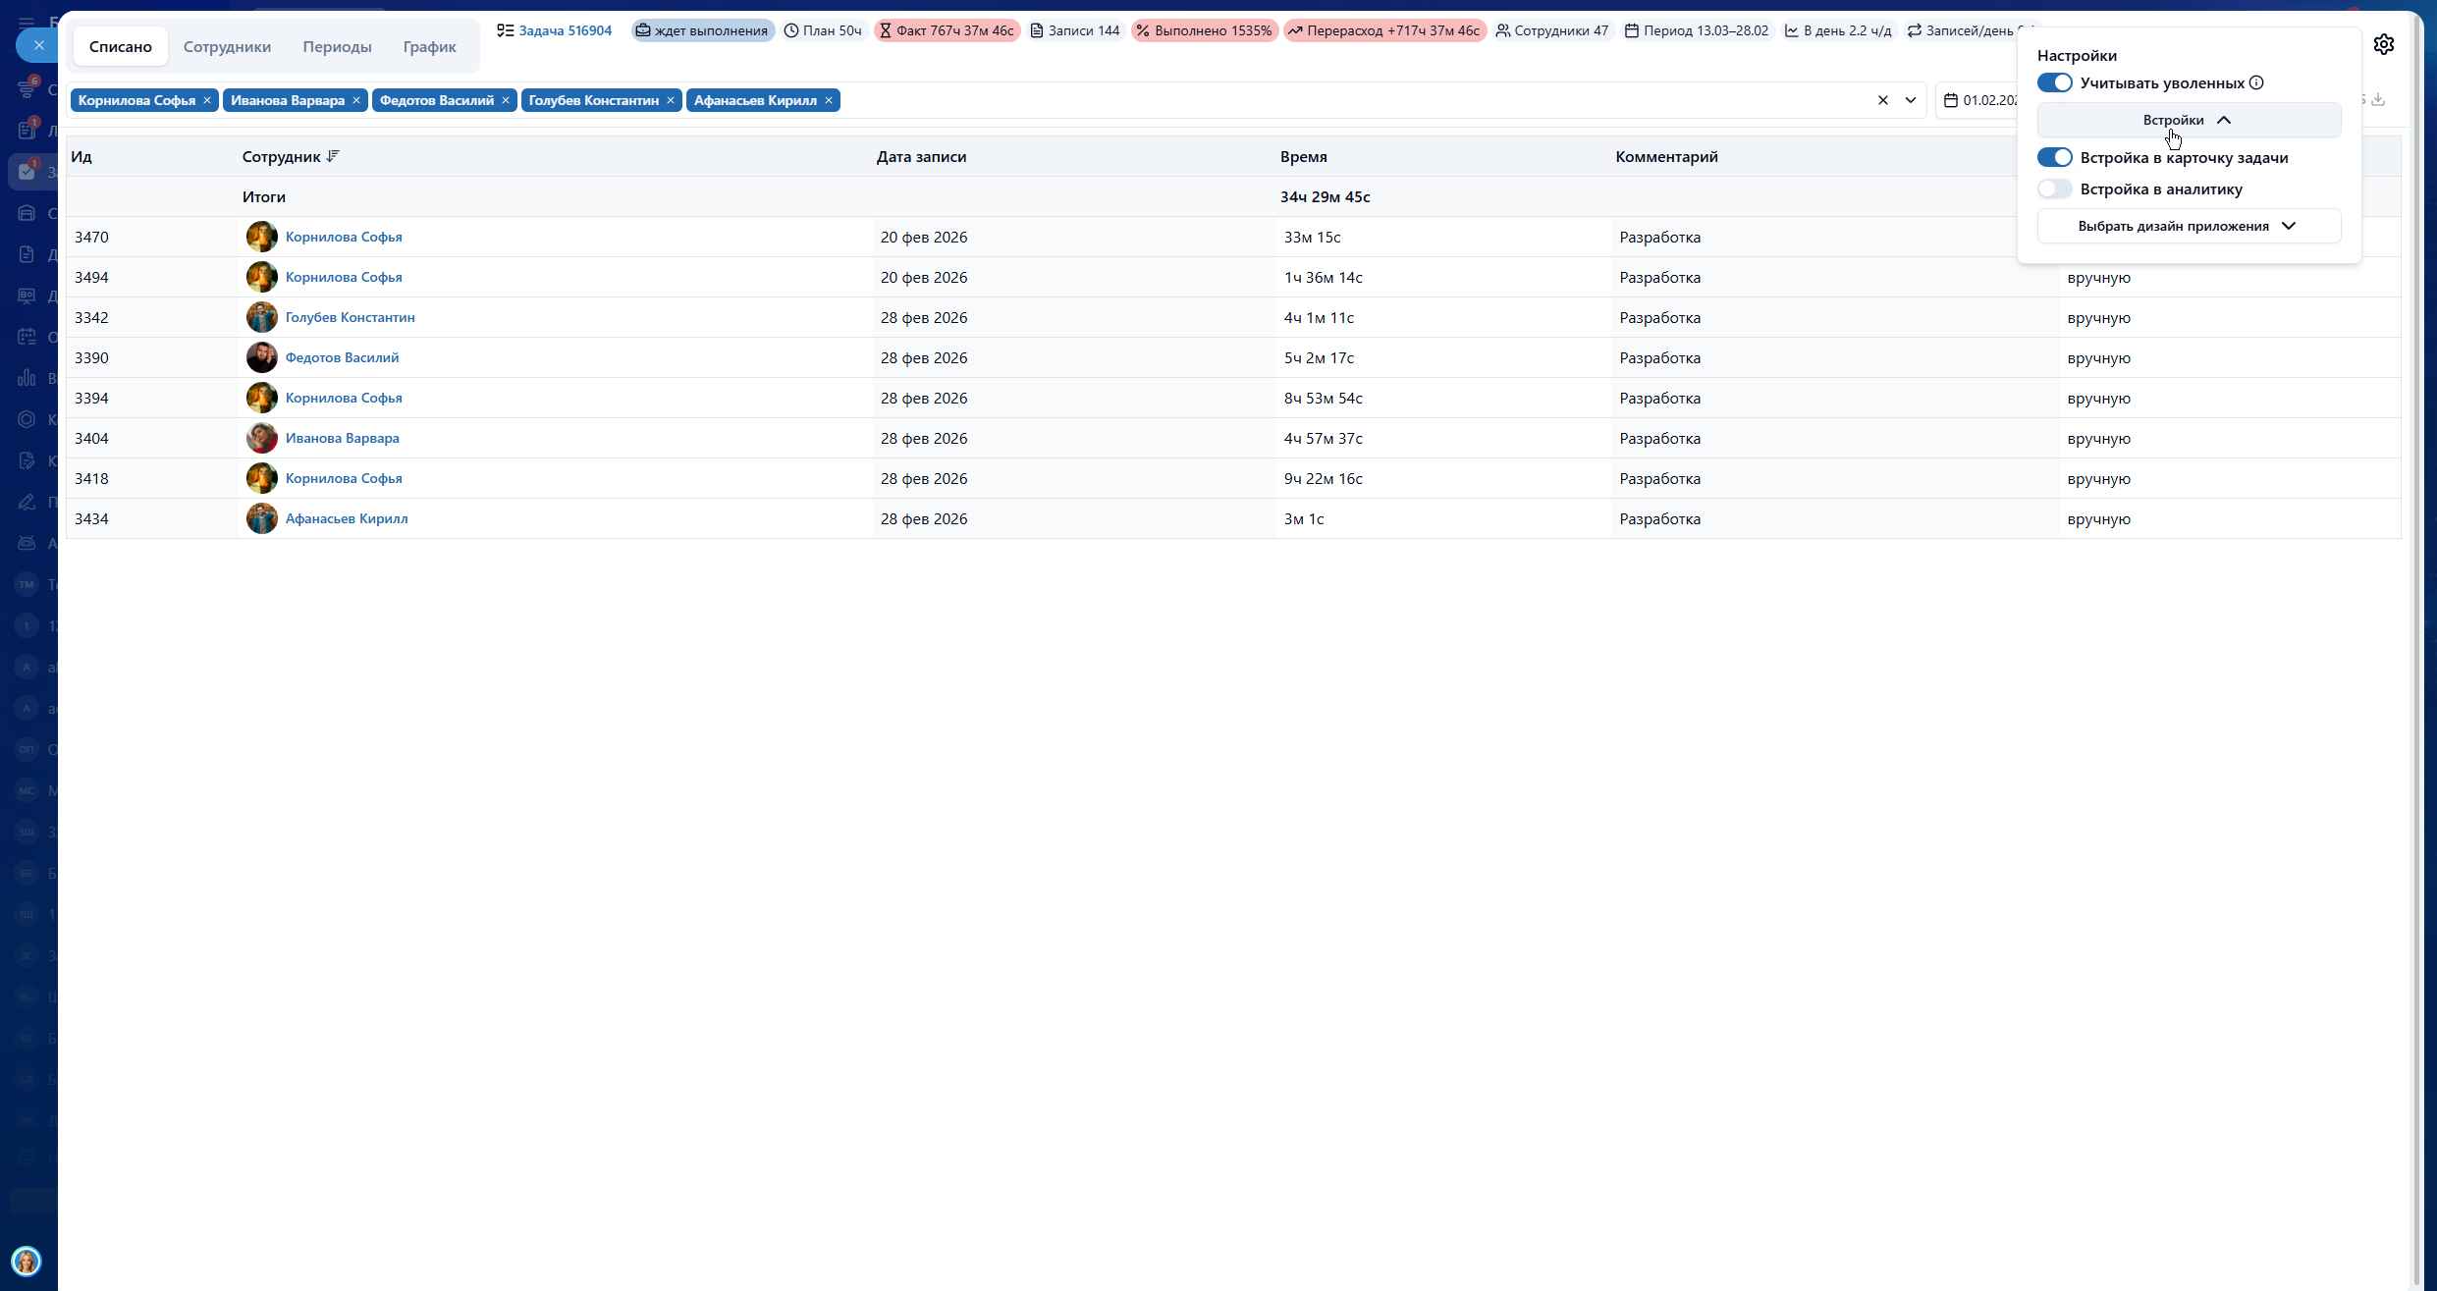Click info icon next to Учитывать уволенных

(2256, 83)
